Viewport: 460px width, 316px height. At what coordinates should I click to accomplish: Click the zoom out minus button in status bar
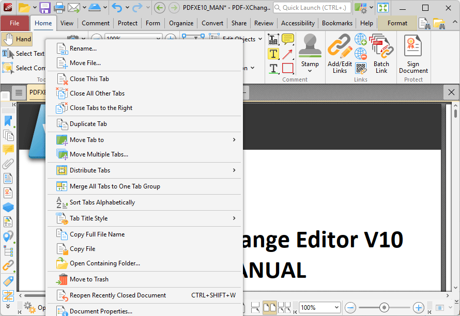coord(350,308)
